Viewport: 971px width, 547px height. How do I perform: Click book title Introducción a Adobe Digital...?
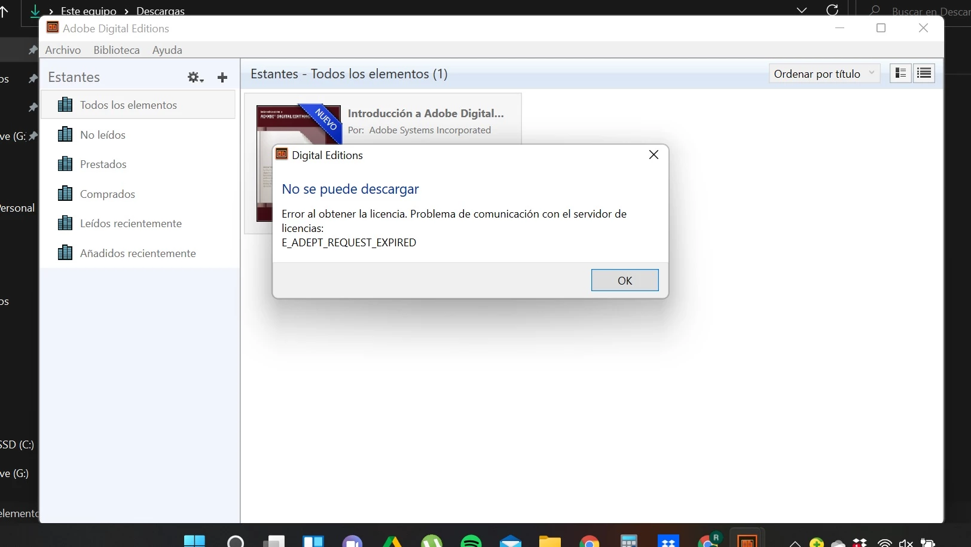point(426,114)
